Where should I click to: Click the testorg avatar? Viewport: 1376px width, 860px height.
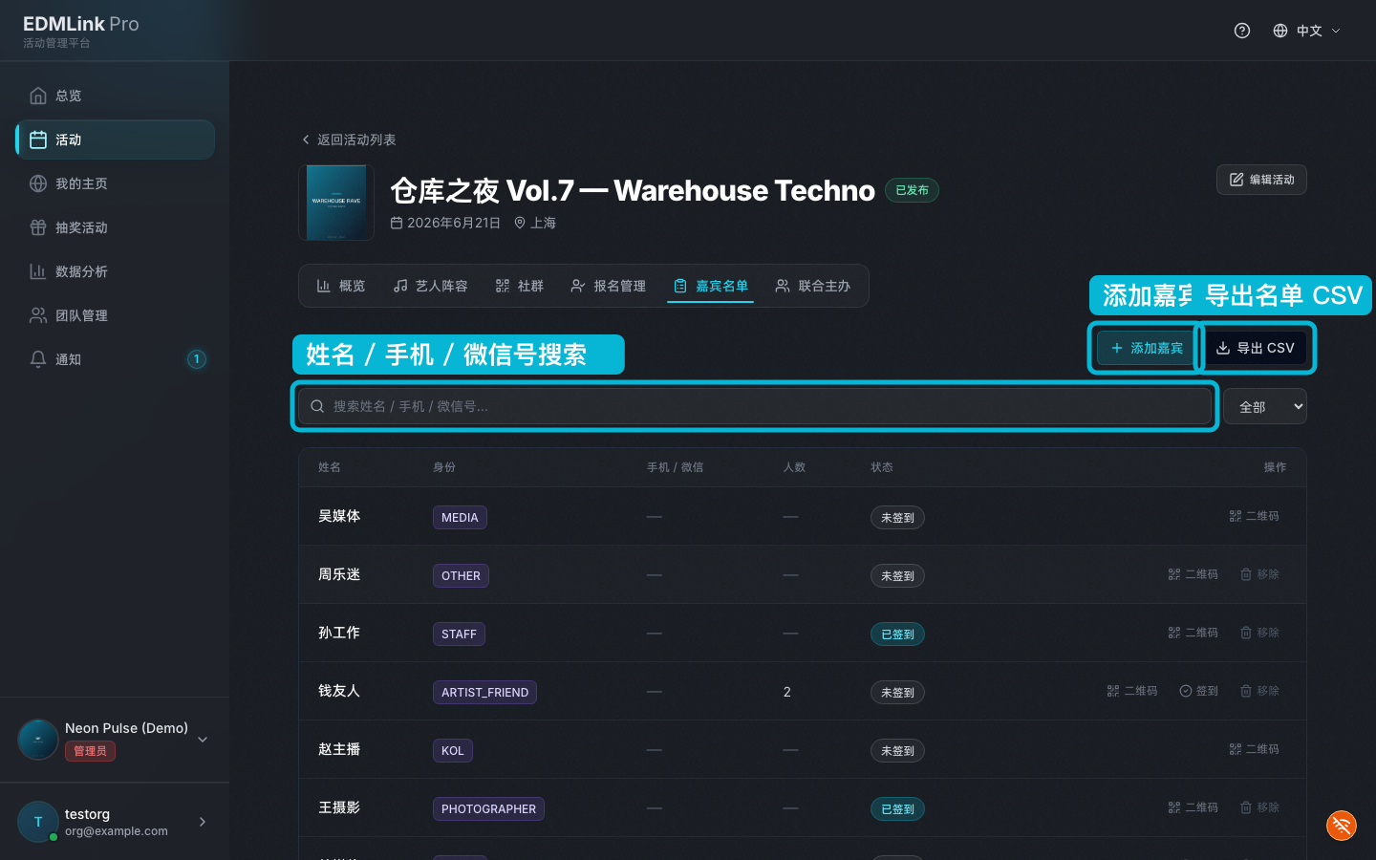38,822
